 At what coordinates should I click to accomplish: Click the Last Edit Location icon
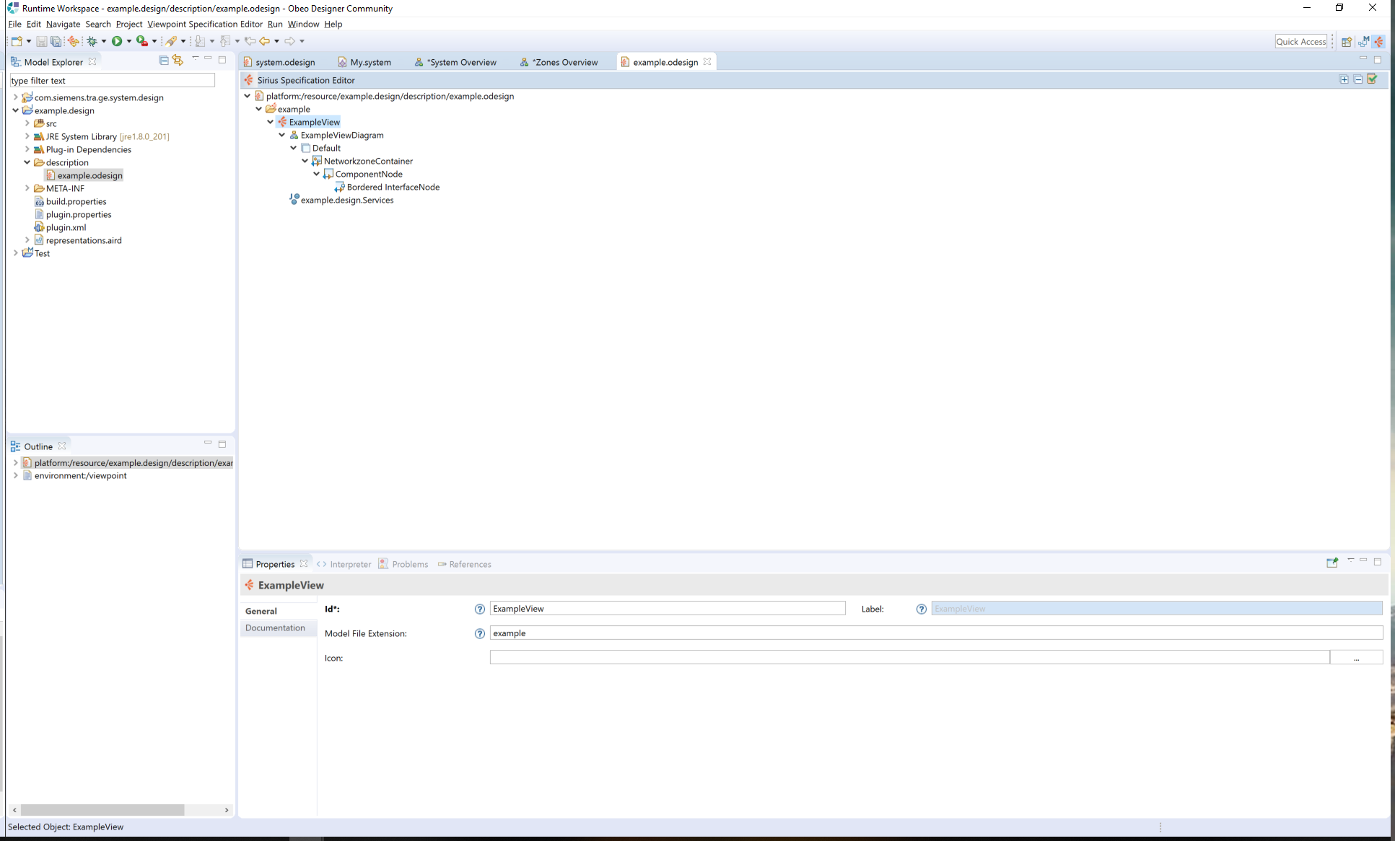coord(250,41)
